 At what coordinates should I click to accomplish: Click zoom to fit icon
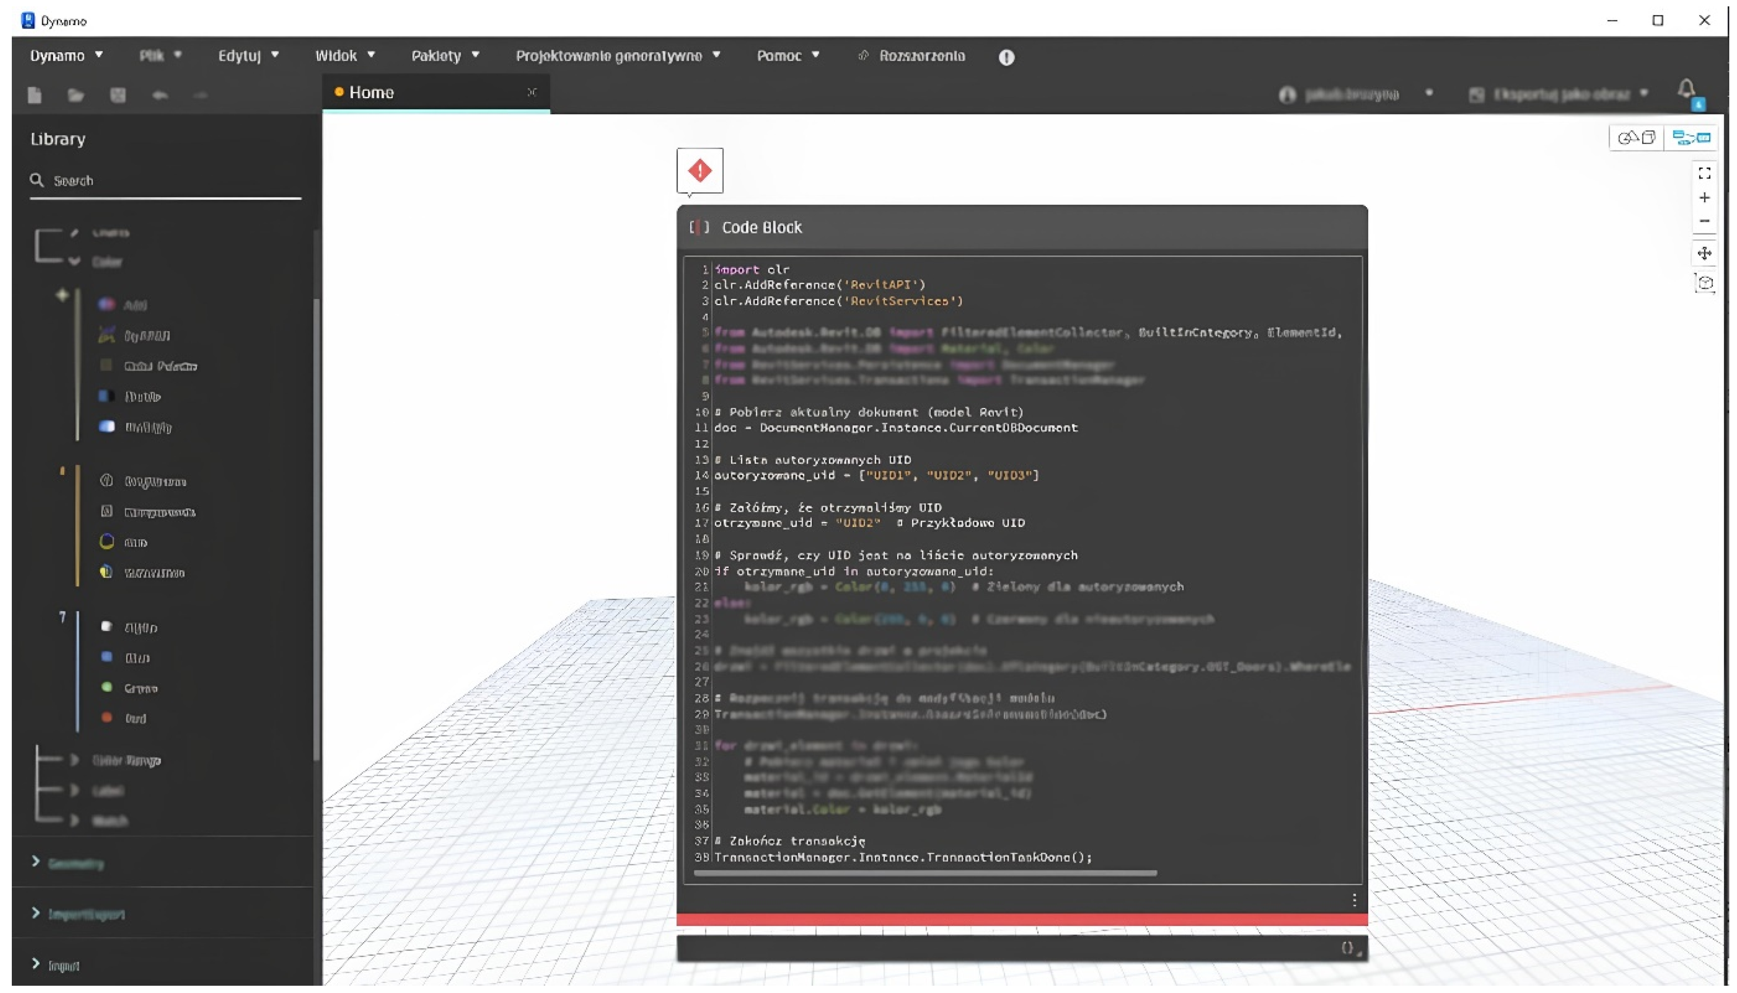[x=1703, y=173]
